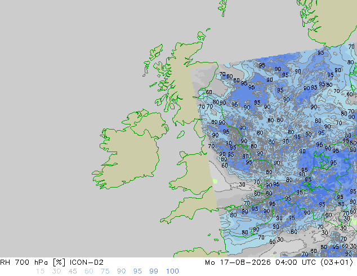Click the 45 legend value

point(73,271)
